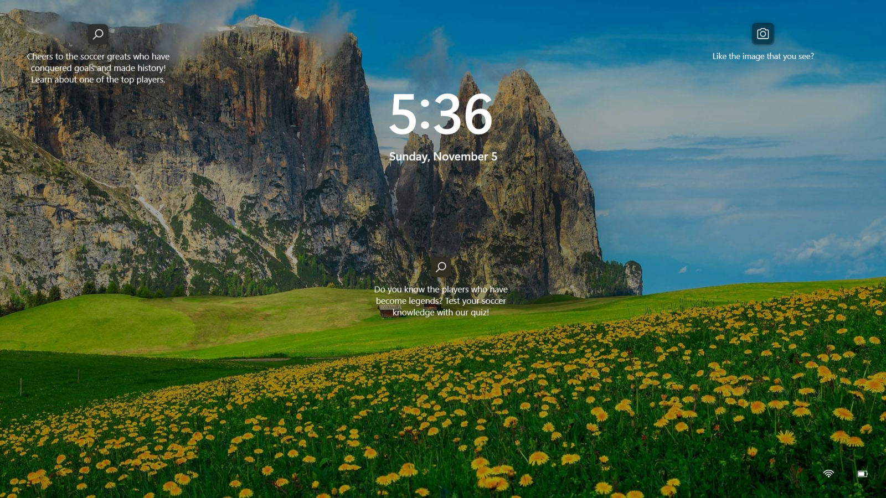Click the date 'Sunday, November 5'
The height and width of the screenshot is (498, 886).
(x=443, y=157)
